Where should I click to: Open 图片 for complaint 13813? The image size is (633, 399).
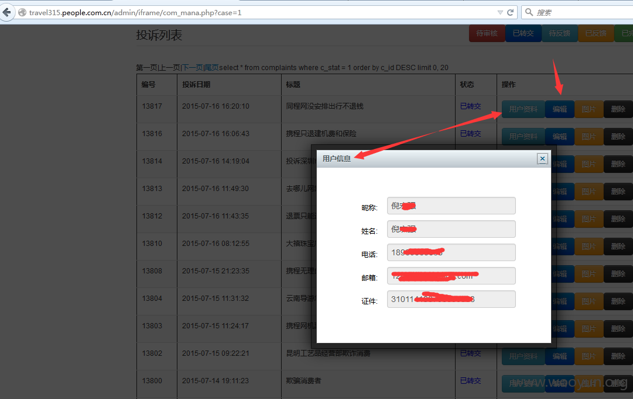tap(588, 191)
